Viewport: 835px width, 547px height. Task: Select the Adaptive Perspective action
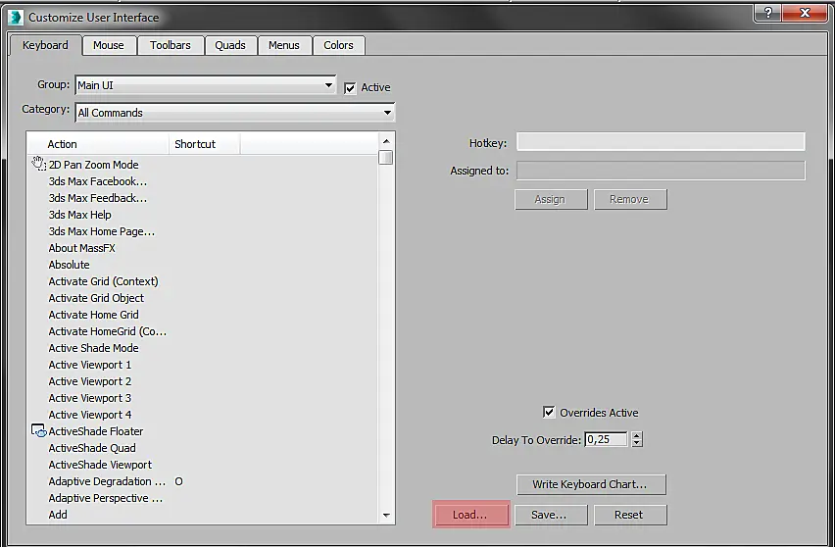(x=106, y=498)
